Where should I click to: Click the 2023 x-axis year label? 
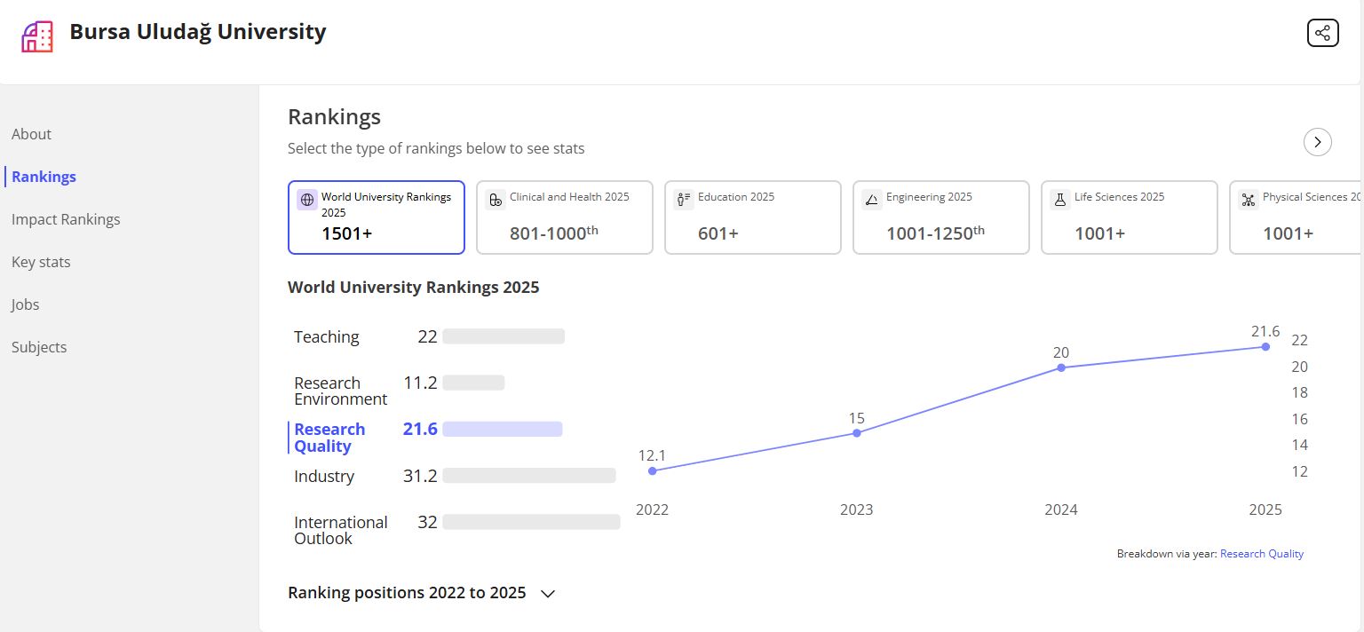click(x=857, y=510)
